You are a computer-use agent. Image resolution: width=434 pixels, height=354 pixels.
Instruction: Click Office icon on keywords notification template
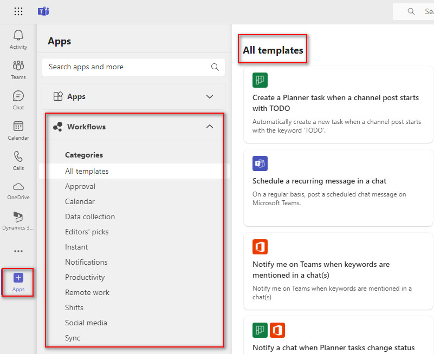260,247
